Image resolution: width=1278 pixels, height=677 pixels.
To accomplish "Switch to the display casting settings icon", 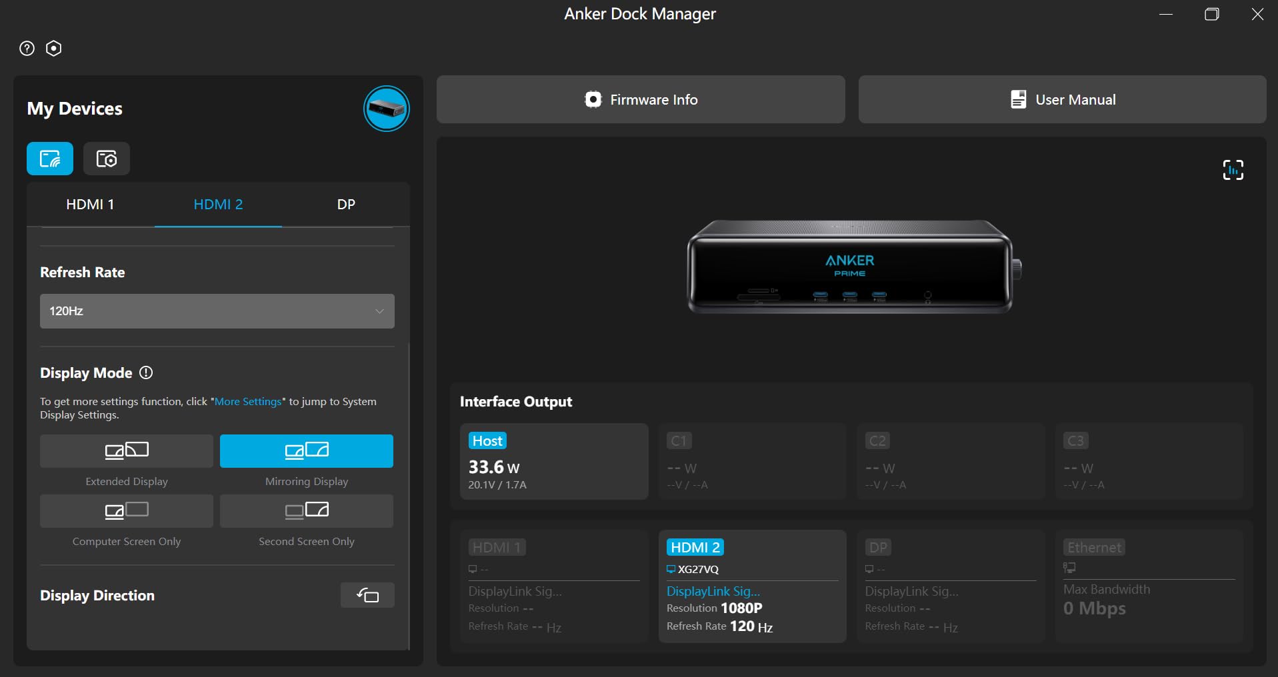I will click(x=50, y=159).
